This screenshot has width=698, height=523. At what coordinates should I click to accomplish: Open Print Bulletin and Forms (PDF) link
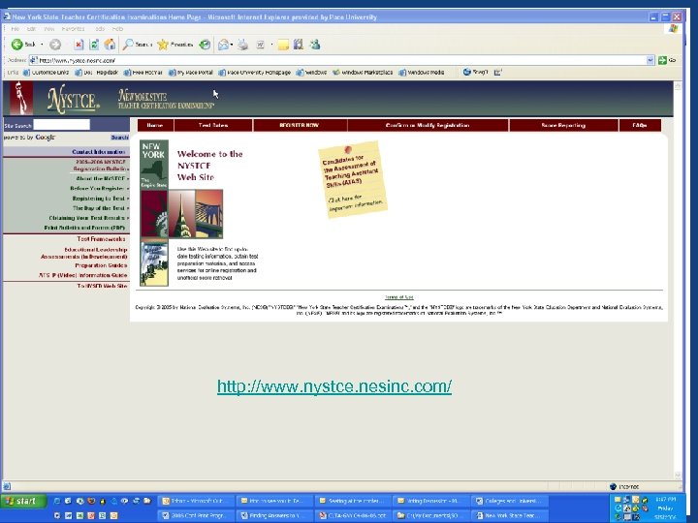pyautogui.click(x=84, y=228)
